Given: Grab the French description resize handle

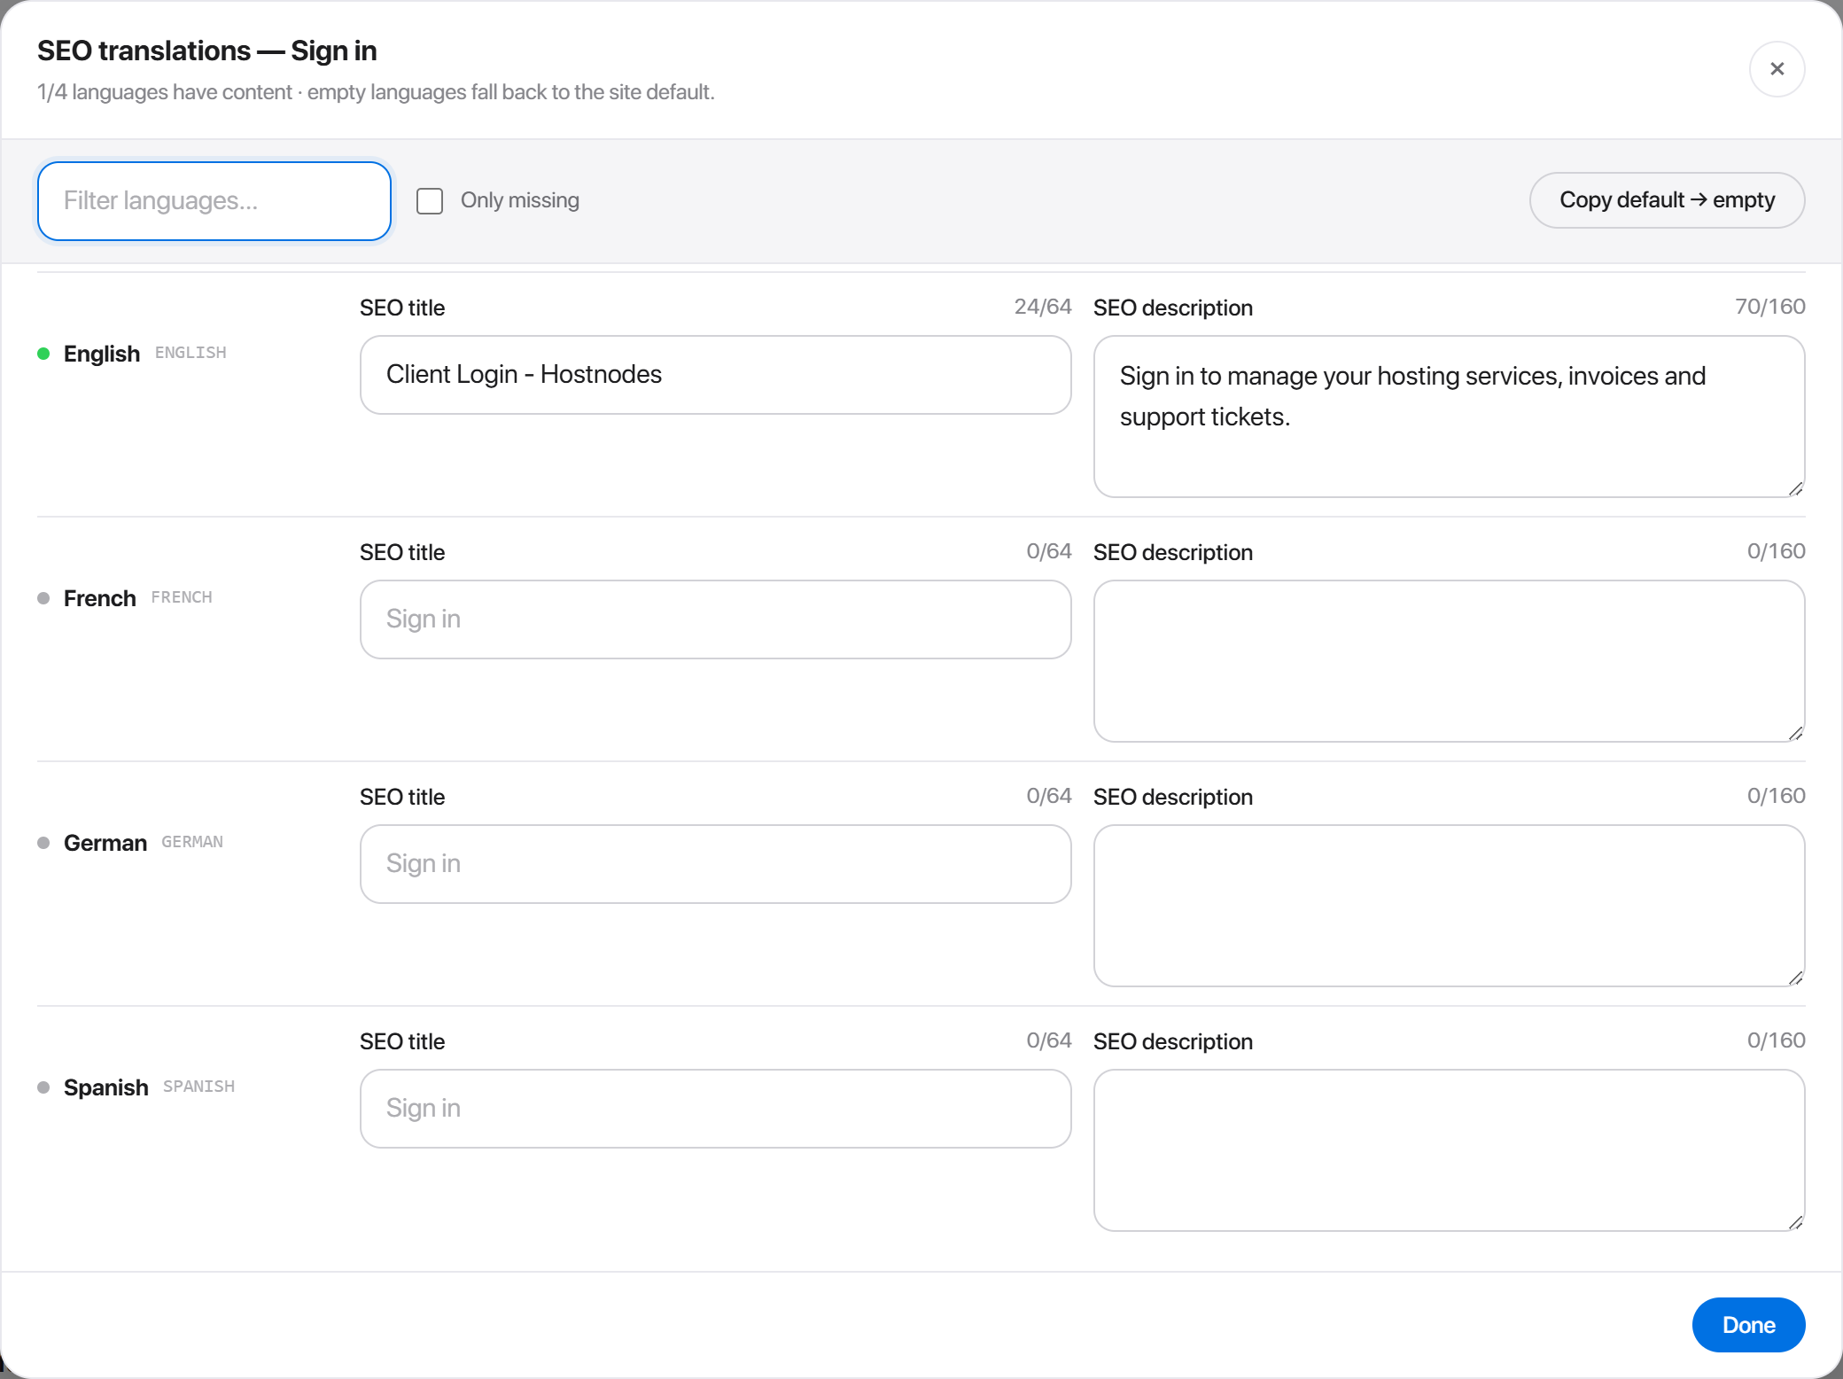Looking at the screenshot, I should click(x=1795, y=733).
